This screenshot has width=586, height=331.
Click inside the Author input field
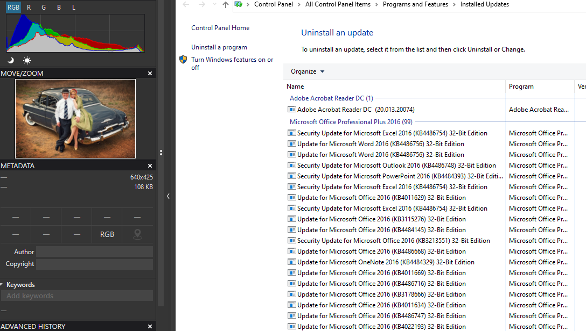[x=95, y=251]
